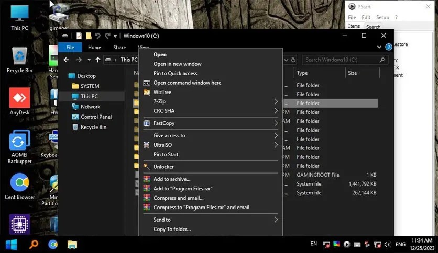Go up one folder level arrow
The width and height of the screenshot is (438, 253).
tap(98, 60)
